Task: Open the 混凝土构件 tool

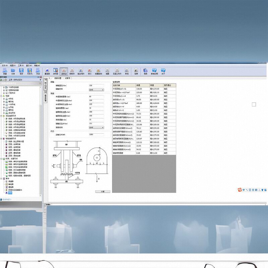Action: coord(116,71)
